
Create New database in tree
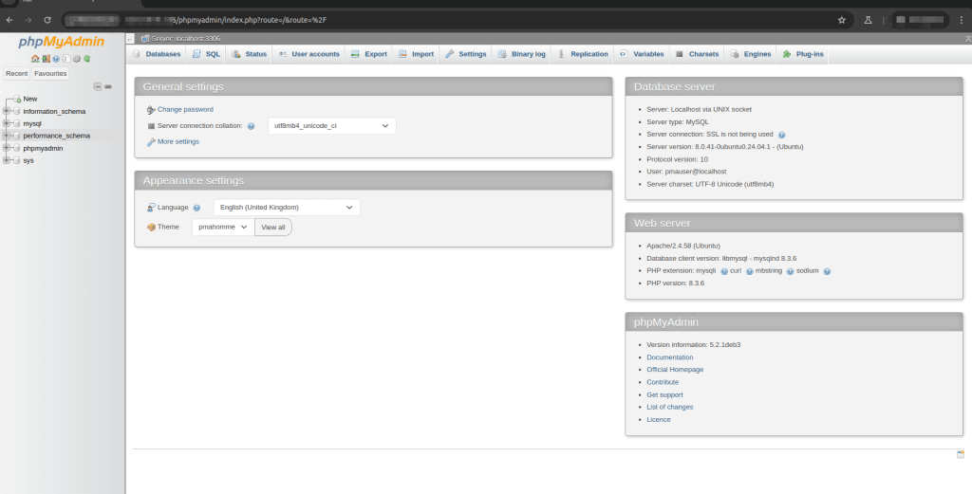[x=29, y=99]
